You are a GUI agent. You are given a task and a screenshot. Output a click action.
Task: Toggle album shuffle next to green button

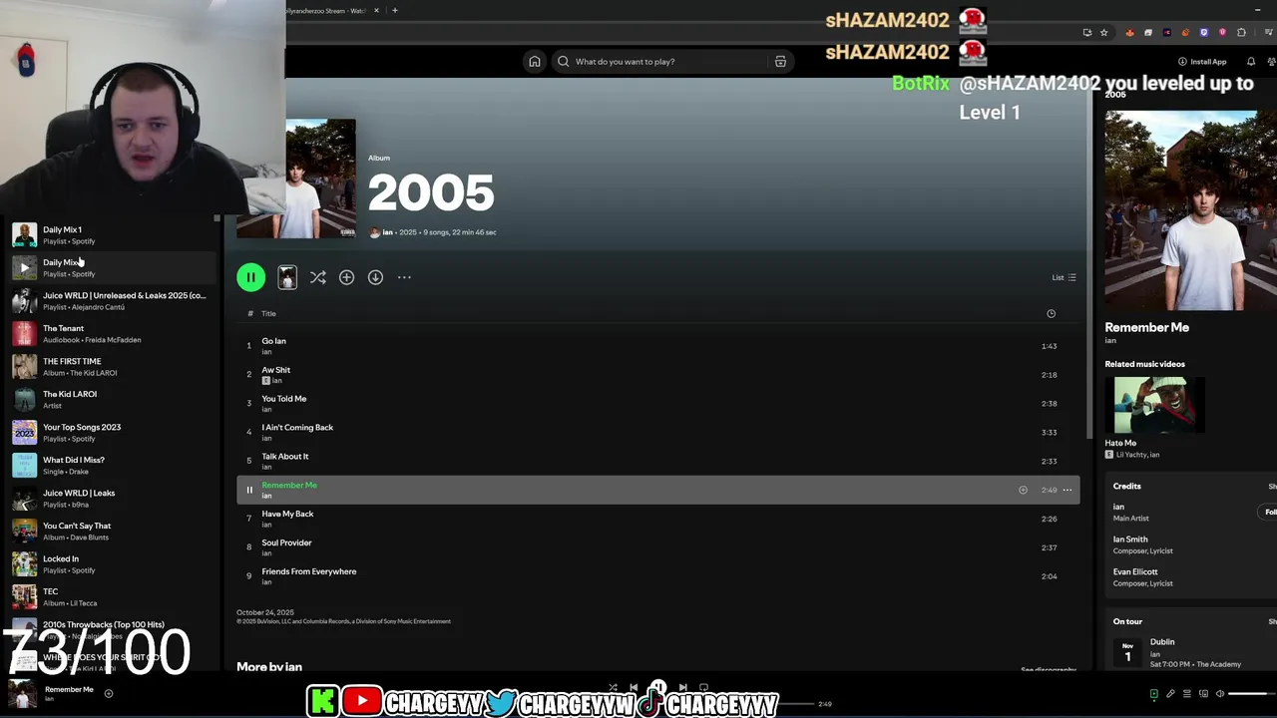tap(317, 277)
